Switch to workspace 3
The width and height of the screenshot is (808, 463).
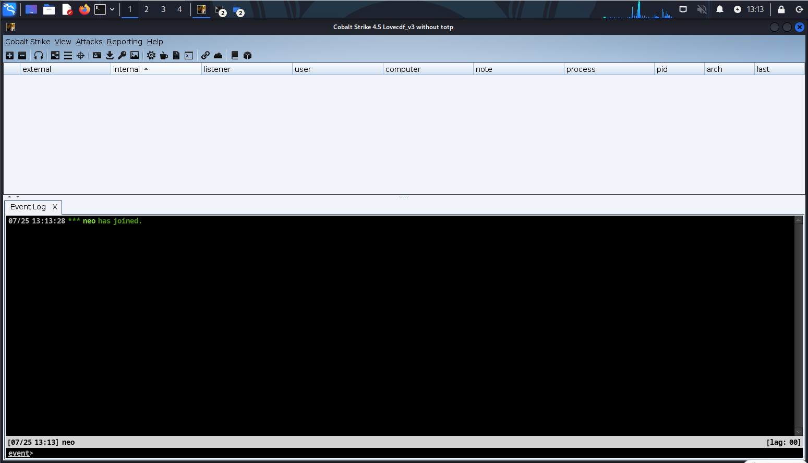coord(163,9)
